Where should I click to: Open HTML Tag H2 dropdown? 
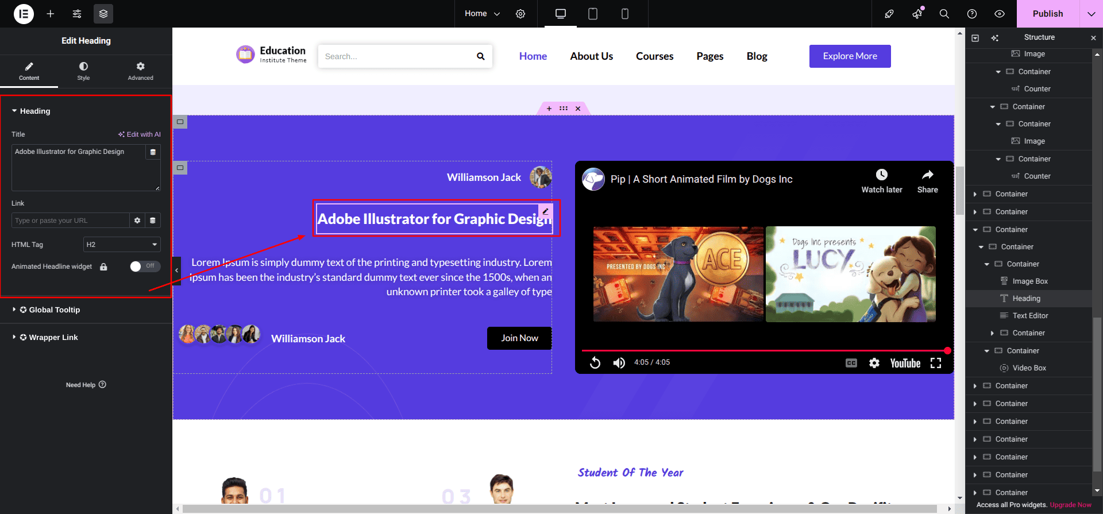coord(122,245)
